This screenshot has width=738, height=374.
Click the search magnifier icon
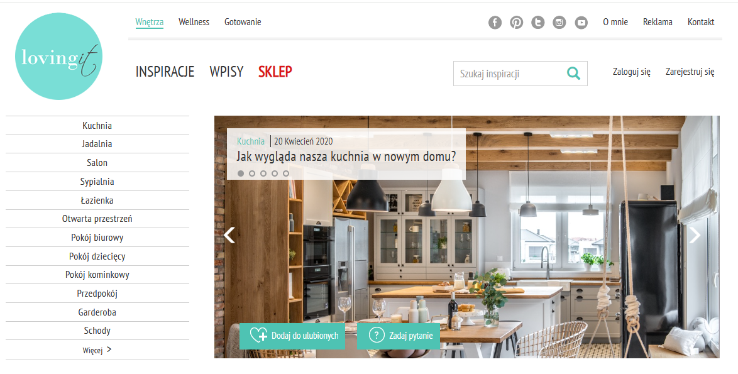[573, 74]
